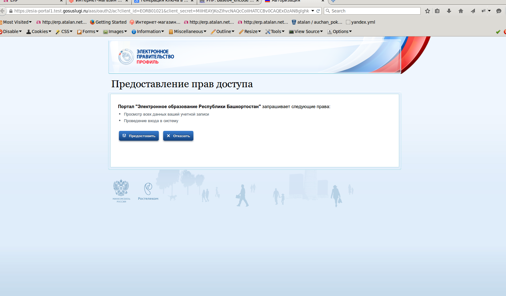Expand the Firebug dropdown arrow
This screenshot has height=296, width=506.
click(489, 11)
